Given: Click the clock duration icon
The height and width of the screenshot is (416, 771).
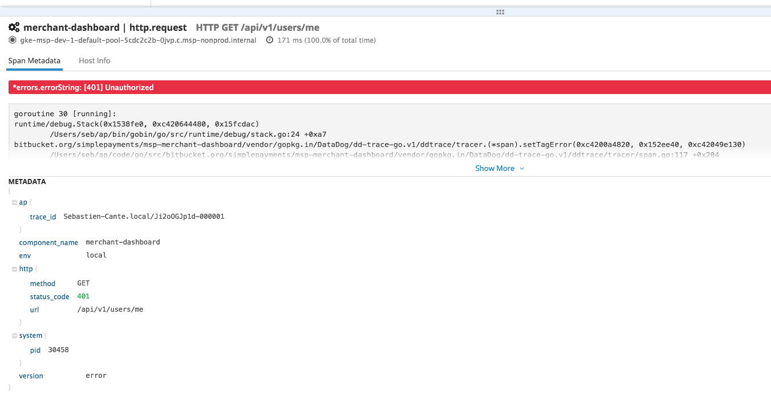Looking at the screenshot, I should [x=270, y=40].
